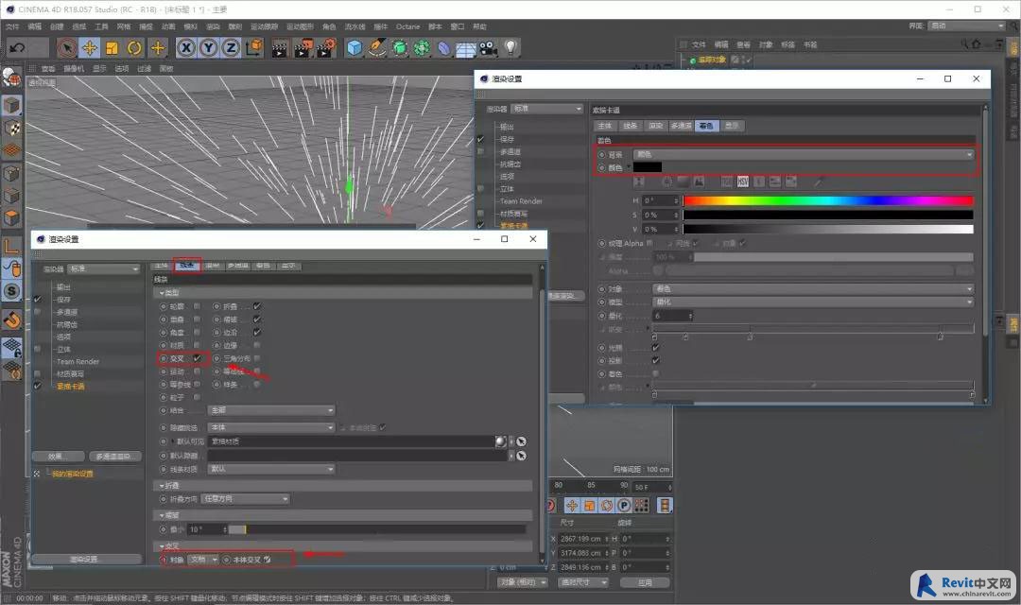Activate the Scale tool in the toolbar
1021x605 pixels.
pyautogui.click(x=112, y=47)
